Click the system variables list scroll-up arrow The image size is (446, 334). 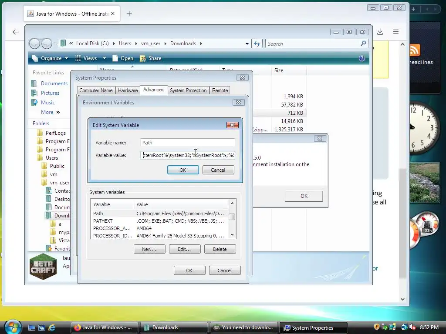point(232,203)
